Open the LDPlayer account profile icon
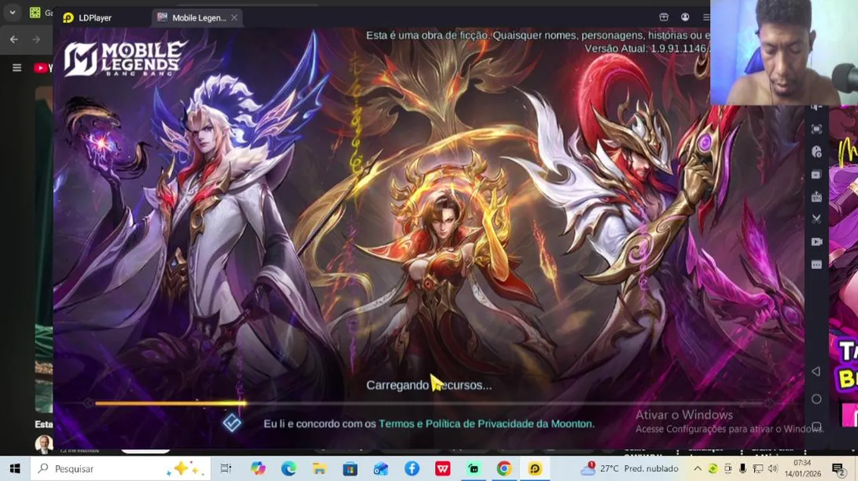Screen dimensions: 858x481 (685, 17)
